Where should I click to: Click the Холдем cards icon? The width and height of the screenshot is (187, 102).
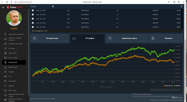[x=5, y=72]
